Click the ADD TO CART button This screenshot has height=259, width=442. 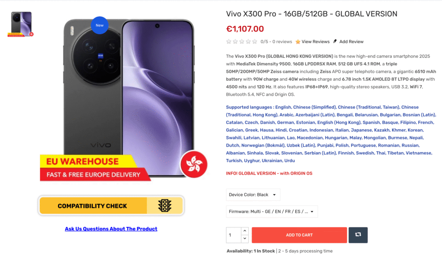(x=299, y=235)
